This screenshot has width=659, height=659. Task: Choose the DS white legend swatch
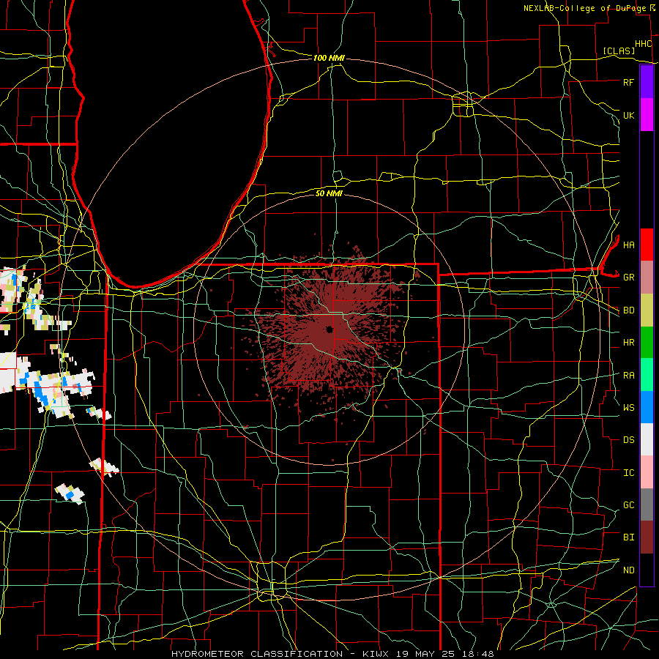coord(647,439)
